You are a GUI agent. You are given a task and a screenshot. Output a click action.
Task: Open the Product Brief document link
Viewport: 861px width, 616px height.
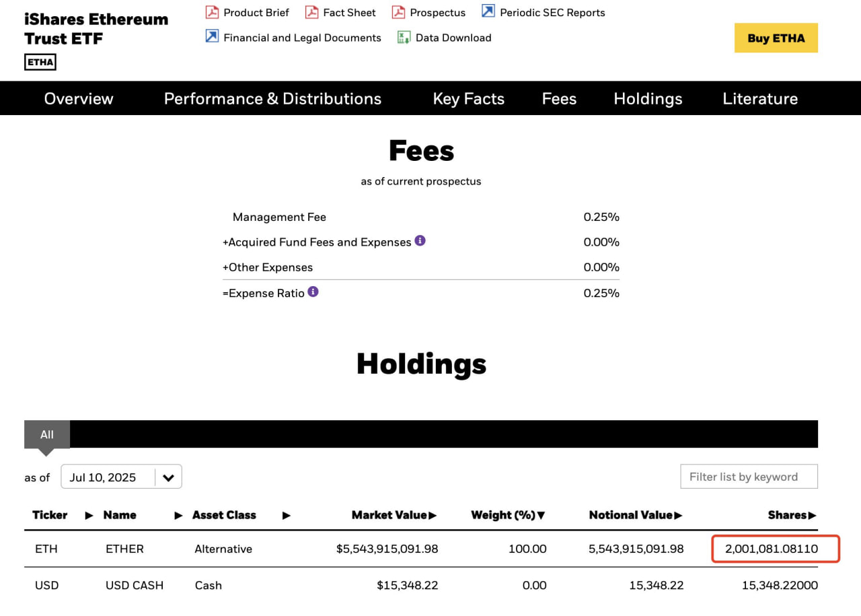click(x=256, y=13)
